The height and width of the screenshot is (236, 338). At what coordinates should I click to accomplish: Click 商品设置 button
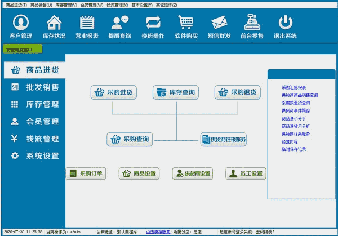point(139,173)
